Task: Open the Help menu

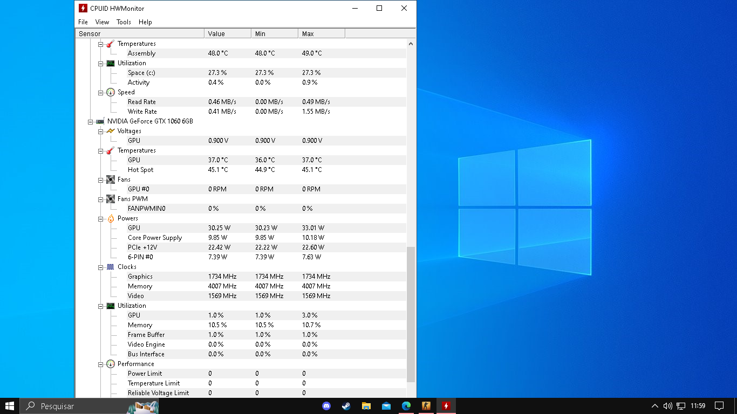Action: pos(145,22)
